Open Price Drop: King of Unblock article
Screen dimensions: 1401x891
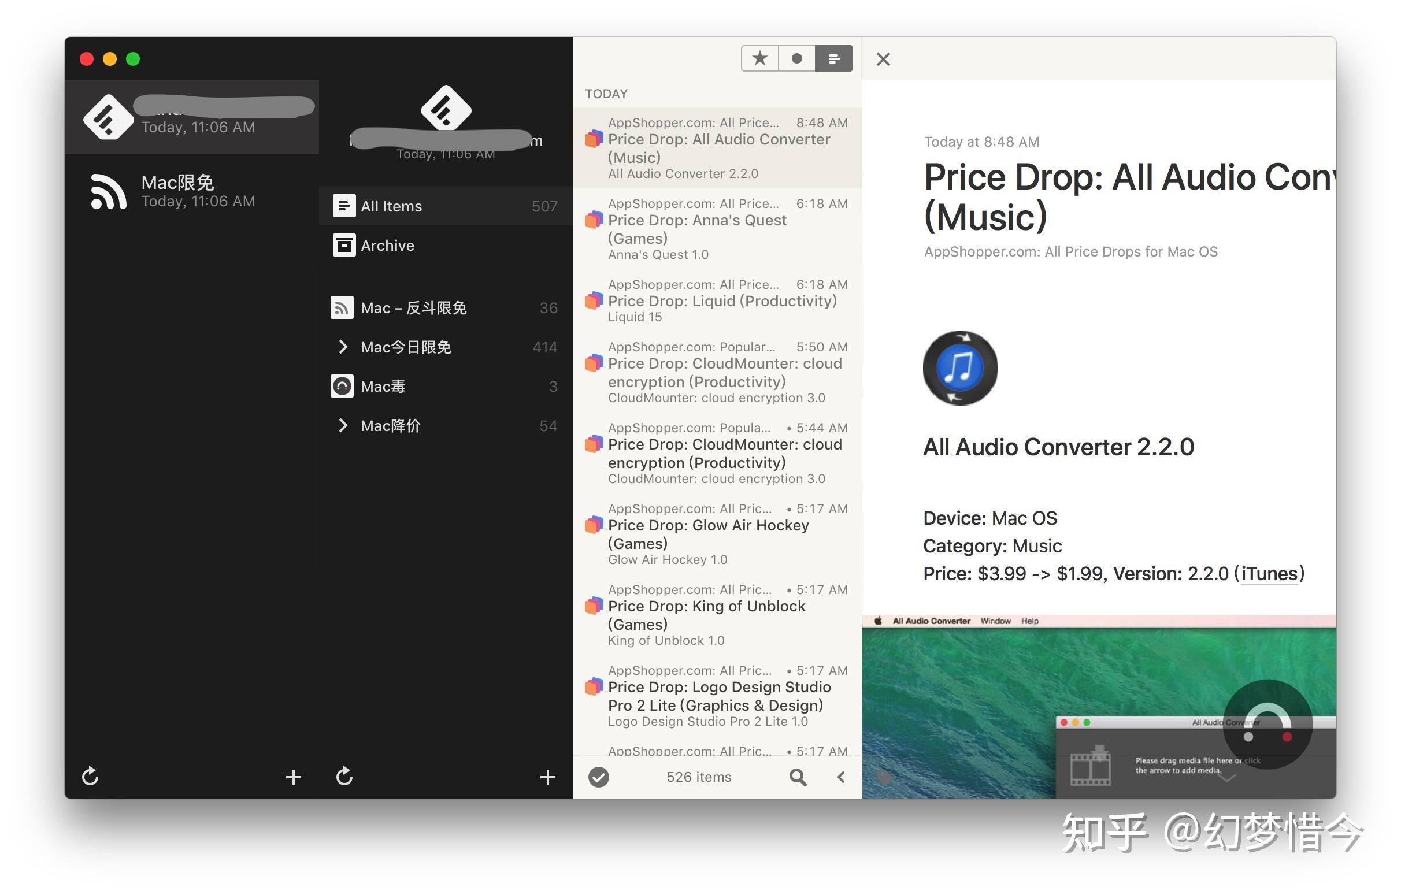[717, 614]
